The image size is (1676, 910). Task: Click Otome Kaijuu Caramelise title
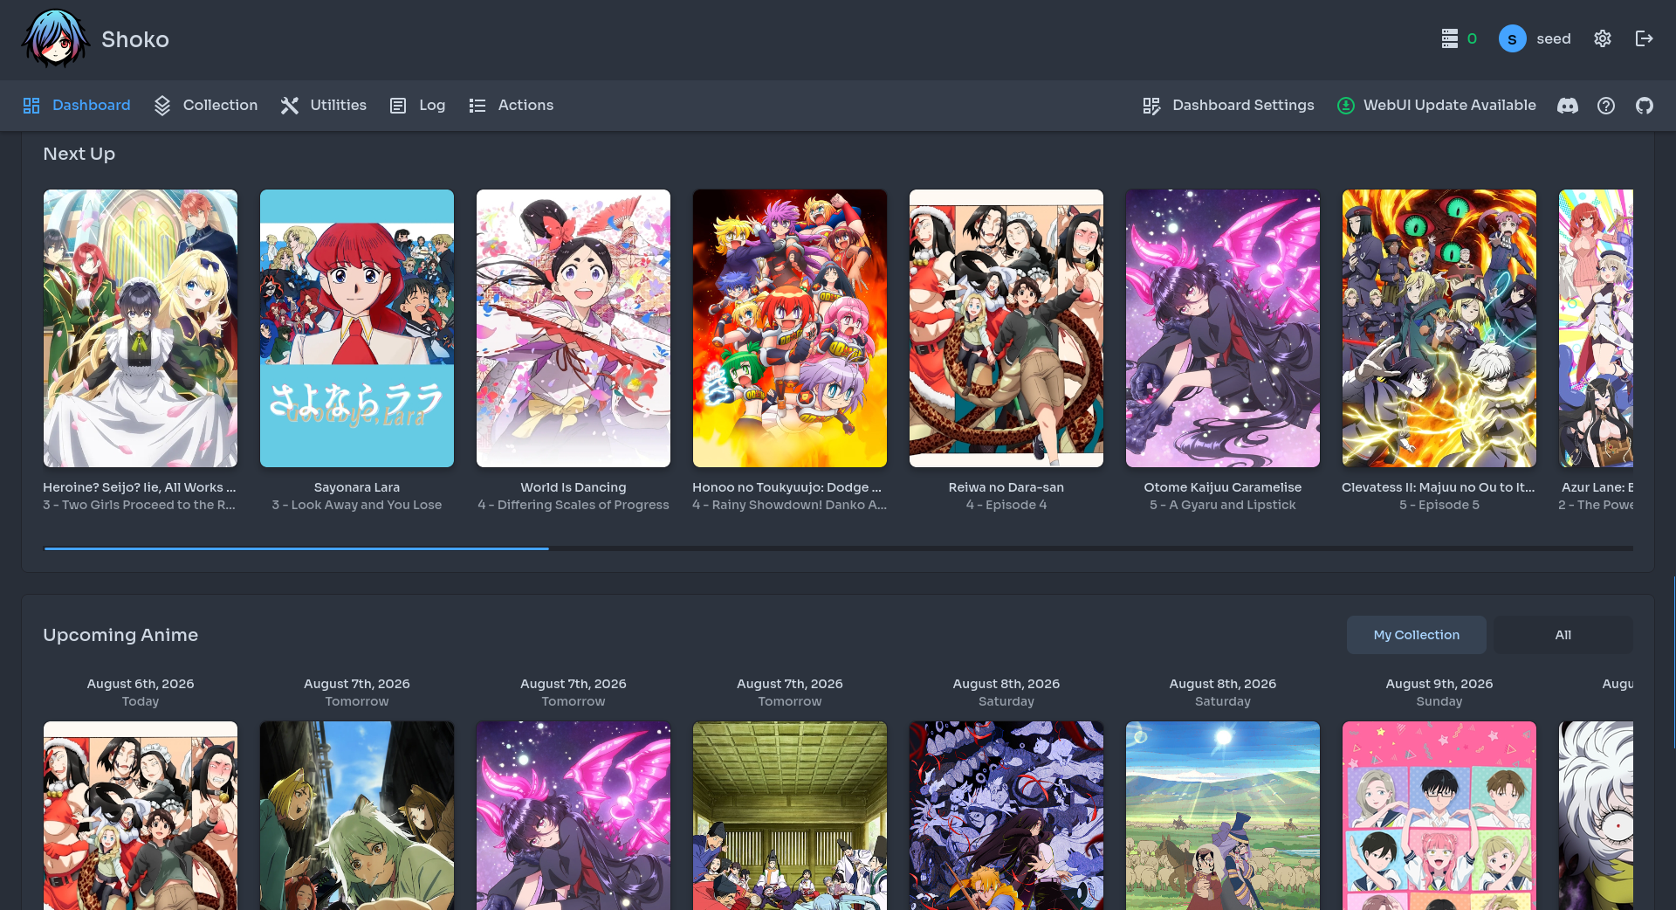click(1223, 487)
